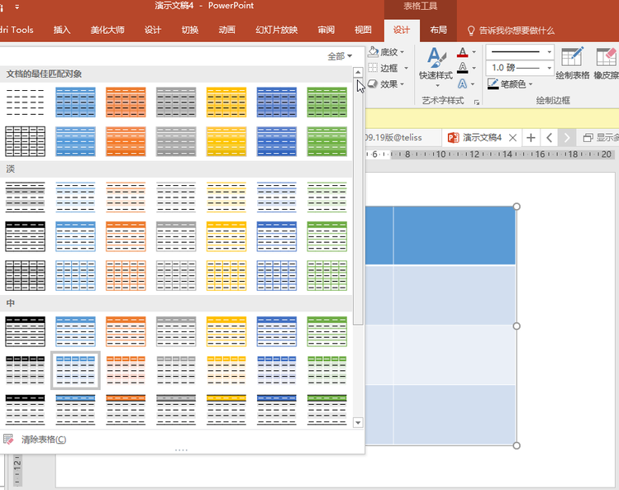Image resolution: width=619 pixels, height=490 pixels.
Task: Click the text outline A icon
Action: coord(463,68)
